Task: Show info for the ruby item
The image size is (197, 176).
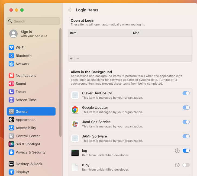Action: [177, 165]
